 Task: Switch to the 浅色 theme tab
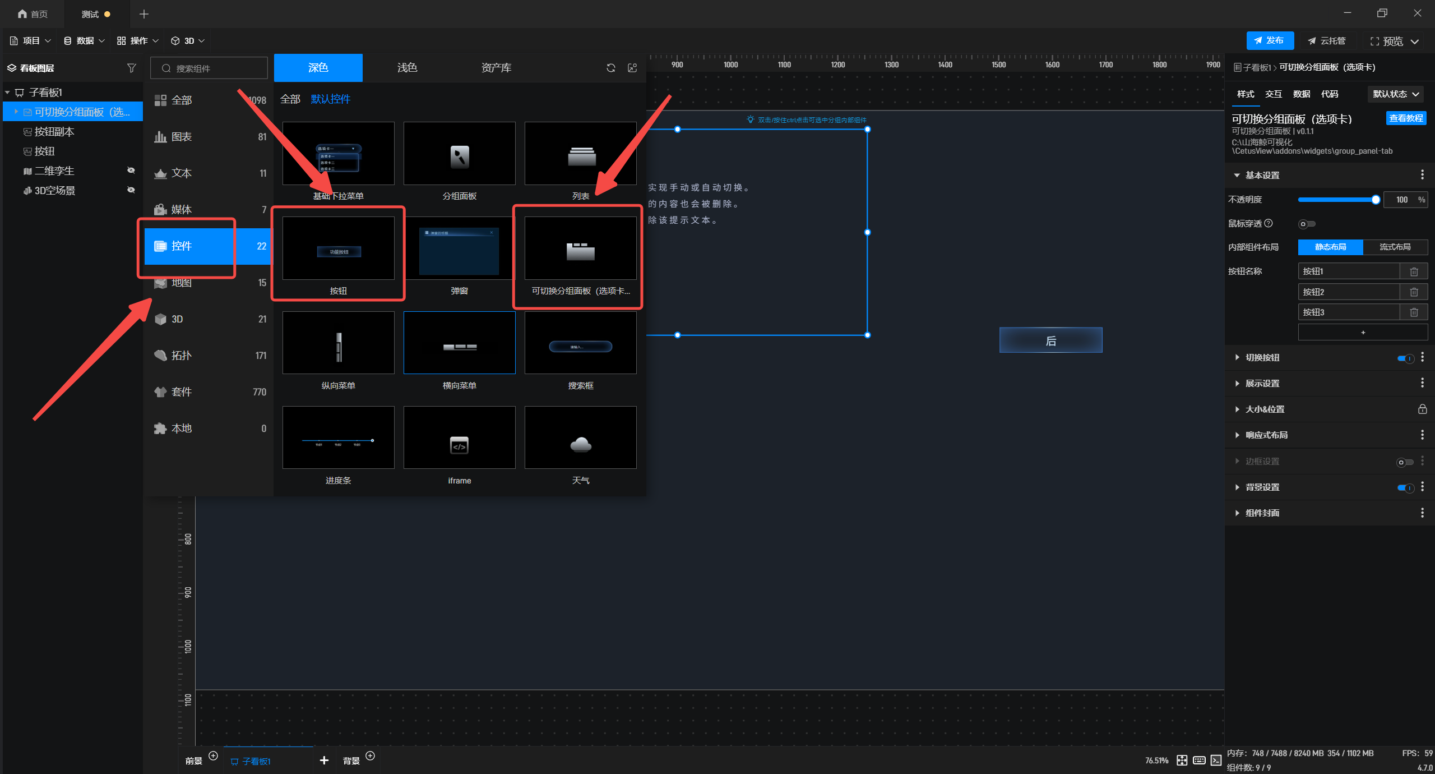pyautogui.click(x=407, y=68)
